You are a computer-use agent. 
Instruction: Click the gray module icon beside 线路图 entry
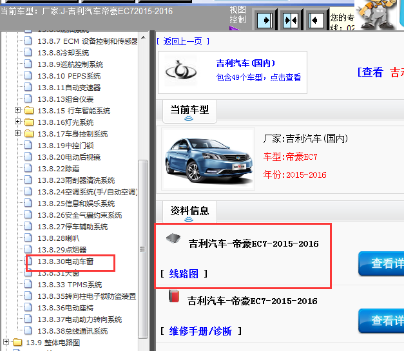click(173, 238)
